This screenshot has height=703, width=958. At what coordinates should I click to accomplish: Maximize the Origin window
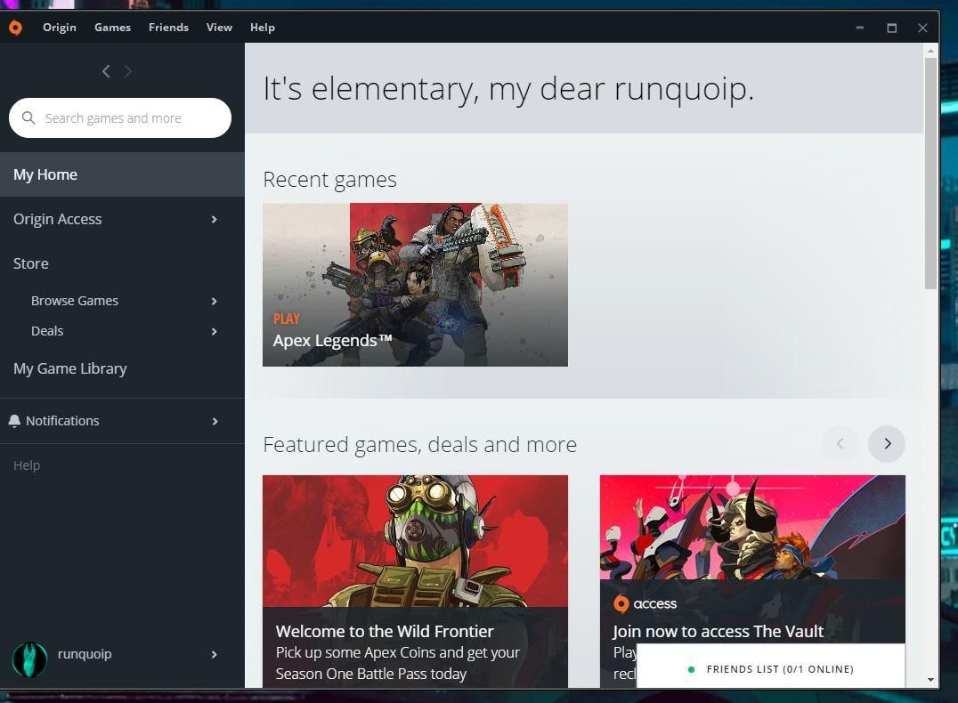click(892, 28)
